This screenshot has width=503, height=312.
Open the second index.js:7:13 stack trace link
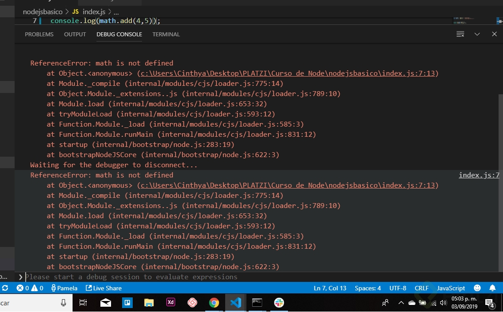coord(288,185)
